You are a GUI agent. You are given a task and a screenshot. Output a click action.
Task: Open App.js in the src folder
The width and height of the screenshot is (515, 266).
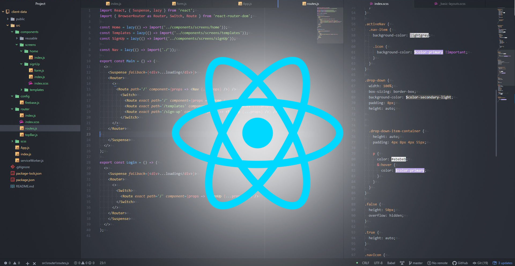[22, 148]
